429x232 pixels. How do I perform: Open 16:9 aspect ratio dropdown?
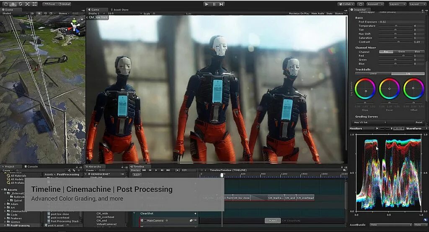coord(124,13)
